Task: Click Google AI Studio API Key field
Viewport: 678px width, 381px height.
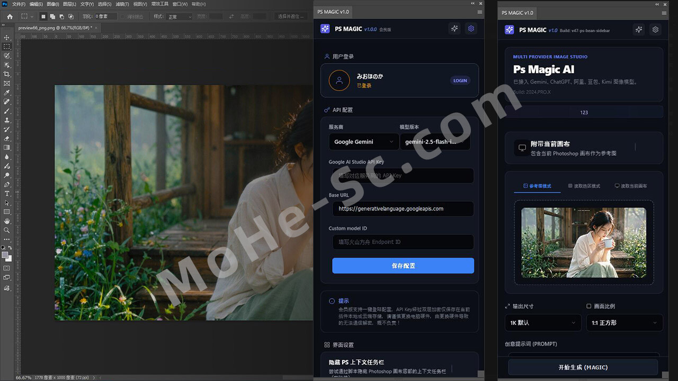Action: coord(403,176)
